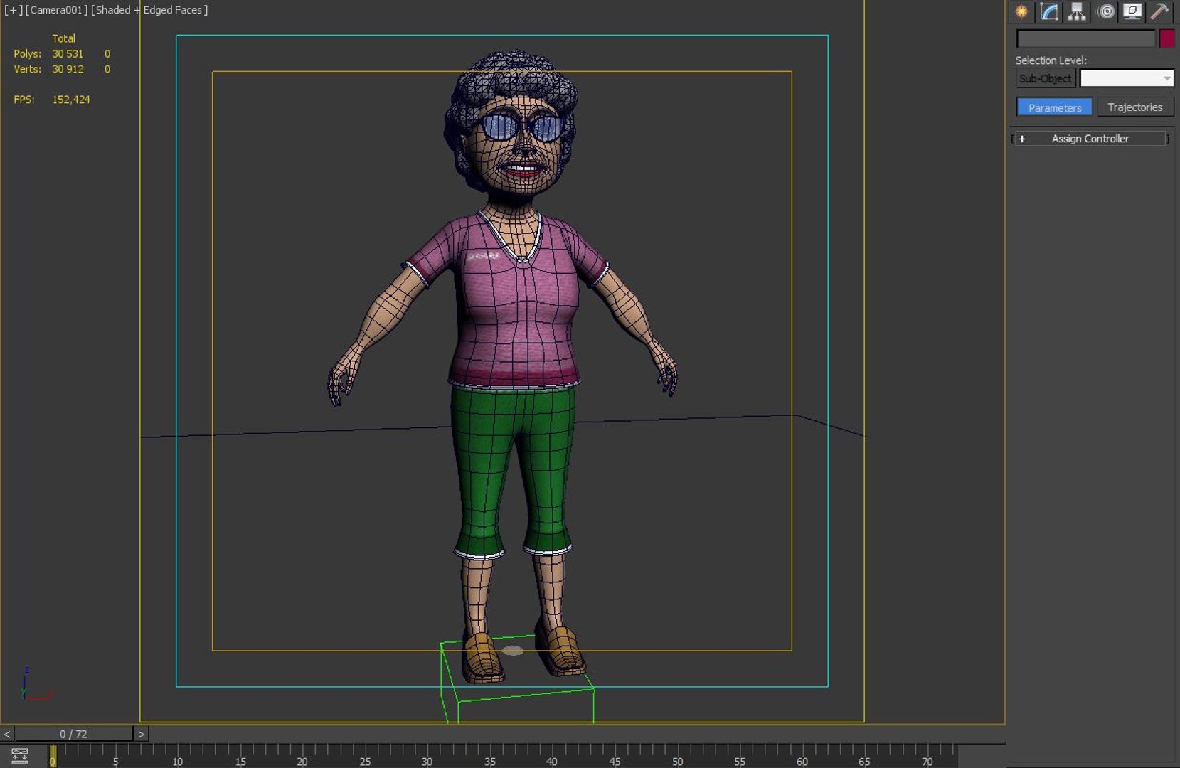Open the Selection Level dropdown
The height and width of the screenshot is (768, 1180).
[1126, 78]
